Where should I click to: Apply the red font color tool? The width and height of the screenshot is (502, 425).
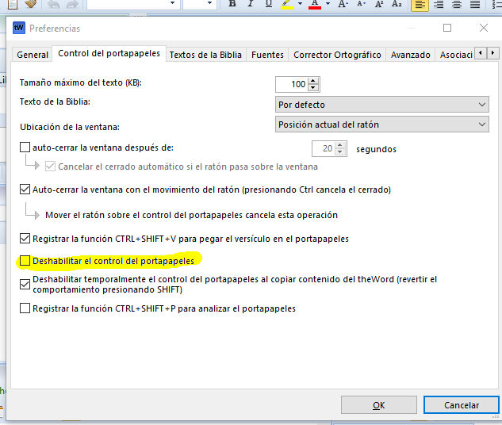pos(314,4)
